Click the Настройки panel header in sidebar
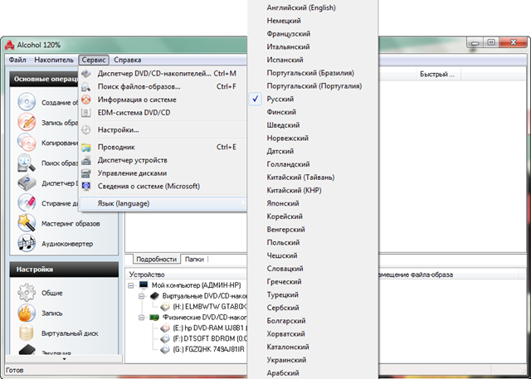 click(x=64, y=270)
